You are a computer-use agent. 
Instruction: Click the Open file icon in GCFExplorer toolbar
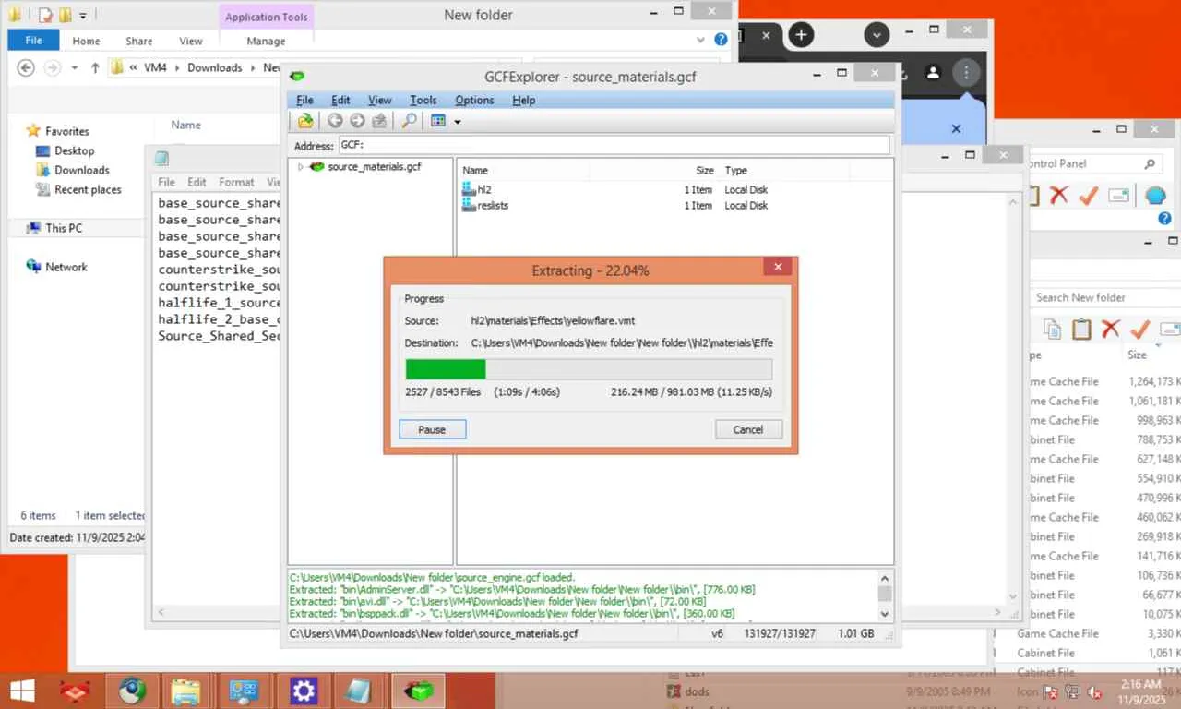[305, 121]
